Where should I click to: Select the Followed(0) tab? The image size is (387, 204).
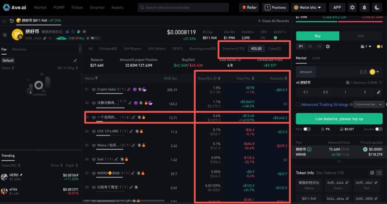tap(108, 49)
